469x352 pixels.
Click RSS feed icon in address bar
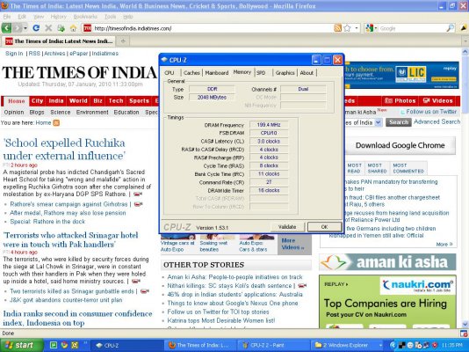(x=337, y=28)
